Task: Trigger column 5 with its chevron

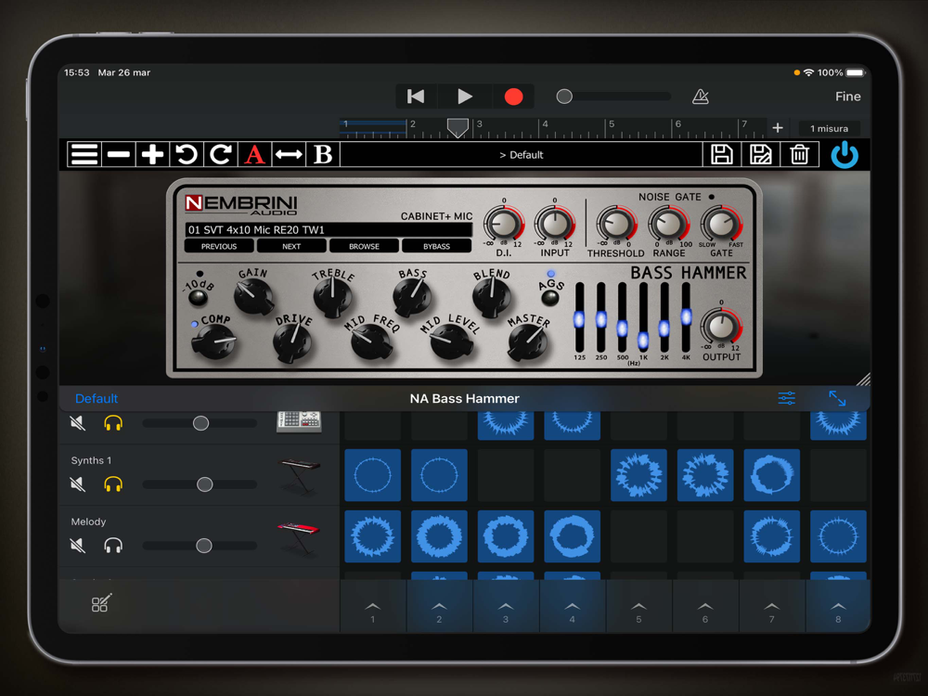Action: pos(638,607)
